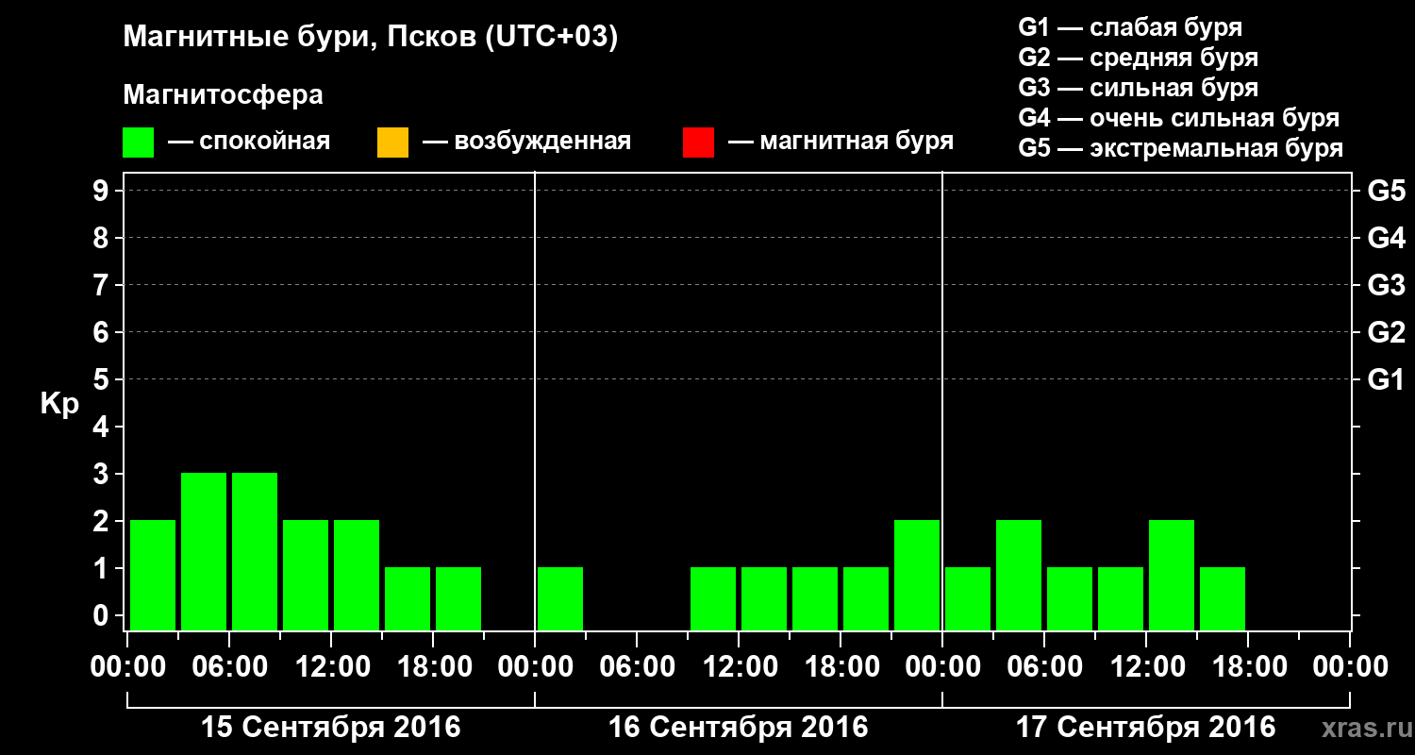Click the G5 label on right axis
The height and width of the screenshot is (755, 1415).
(1386, 191)
